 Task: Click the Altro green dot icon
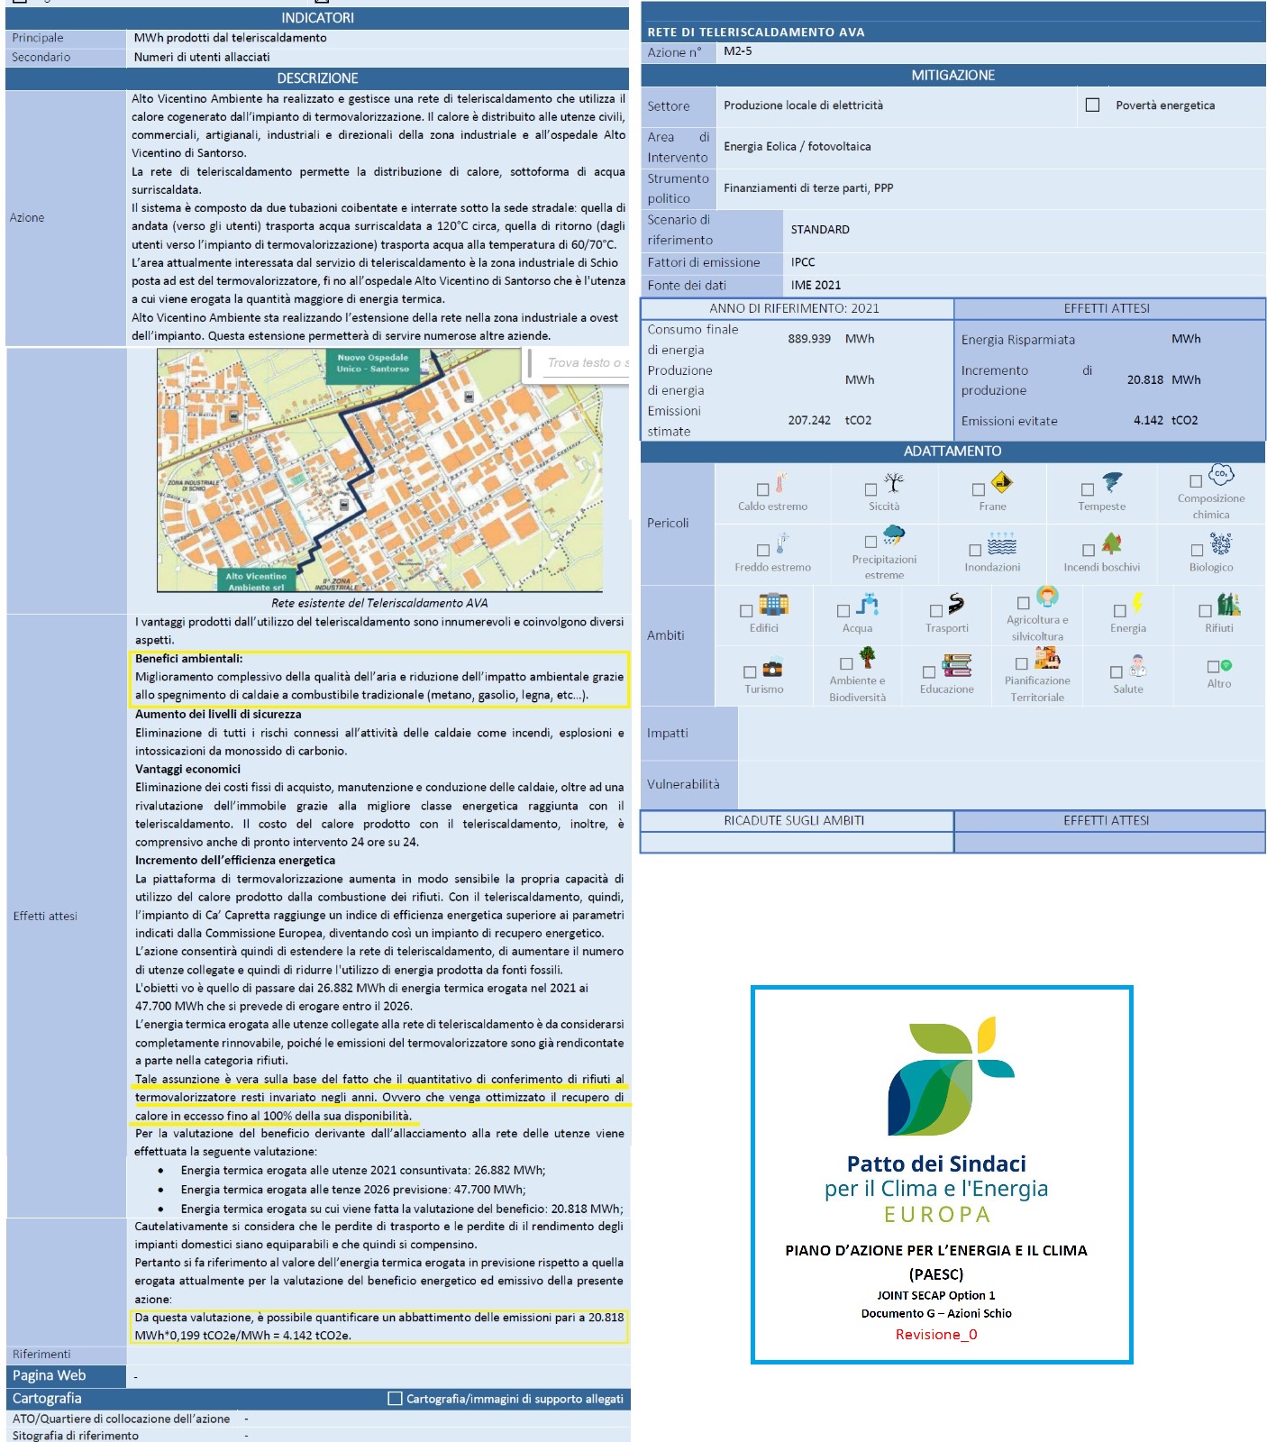(1226, 665)
